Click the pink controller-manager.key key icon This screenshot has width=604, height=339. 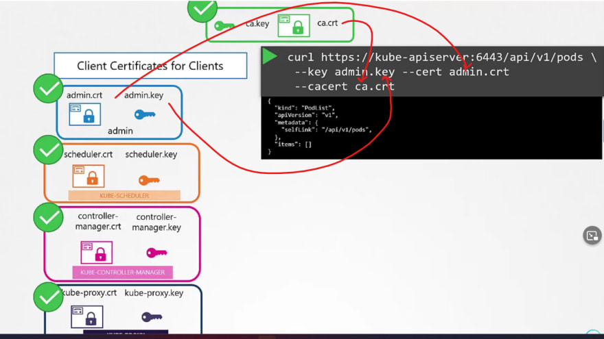156,253
